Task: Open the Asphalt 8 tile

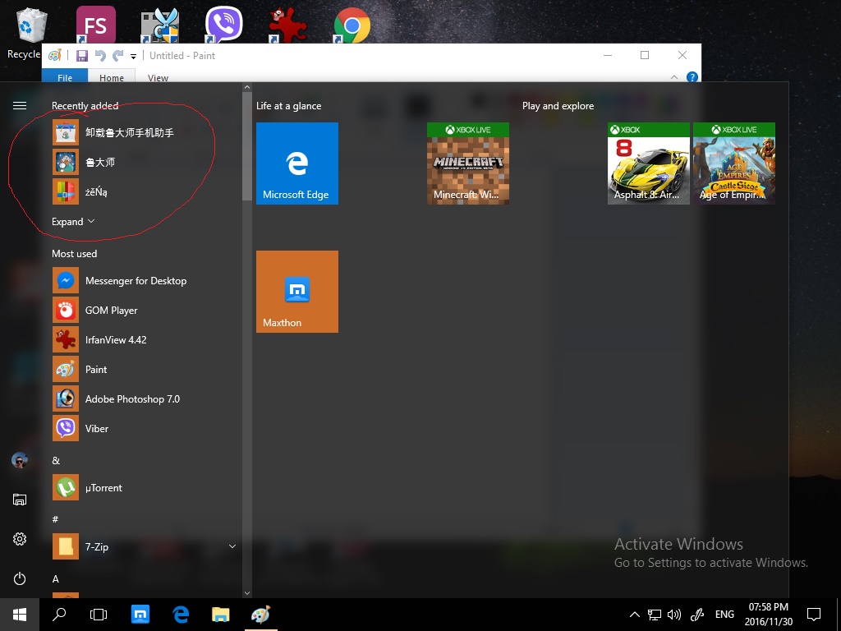Action: [x=649, y=164]
